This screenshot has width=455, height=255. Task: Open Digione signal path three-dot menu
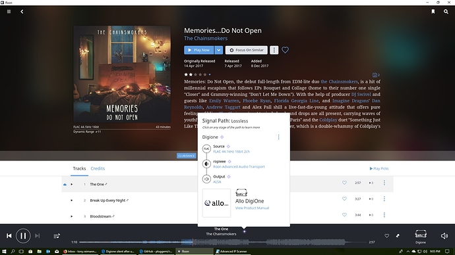pos(278,137)
